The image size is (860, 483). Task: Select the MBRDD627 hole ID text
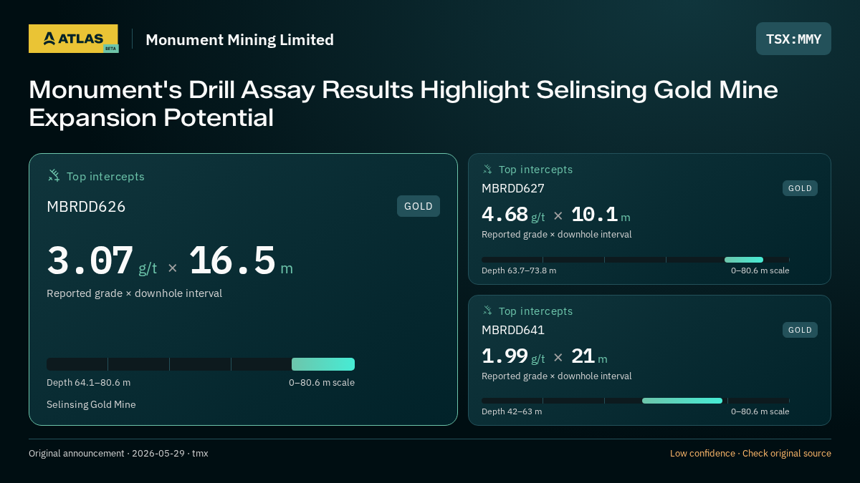(513, 189)
